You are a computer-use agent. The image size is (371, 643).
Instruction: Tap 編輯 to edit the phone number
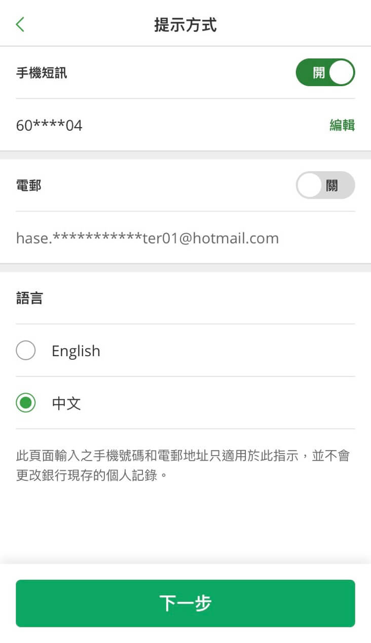coord(342,125)
